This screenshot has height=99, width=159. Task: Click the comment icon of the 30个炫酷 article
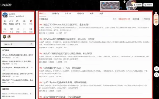pos(65,62)
